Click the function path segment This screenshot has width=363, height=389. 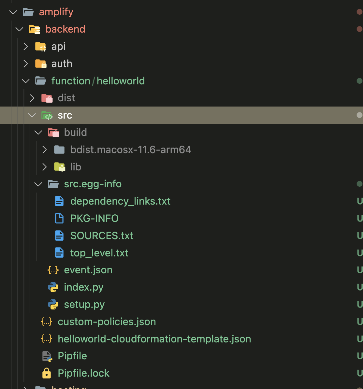click(71, 81)
